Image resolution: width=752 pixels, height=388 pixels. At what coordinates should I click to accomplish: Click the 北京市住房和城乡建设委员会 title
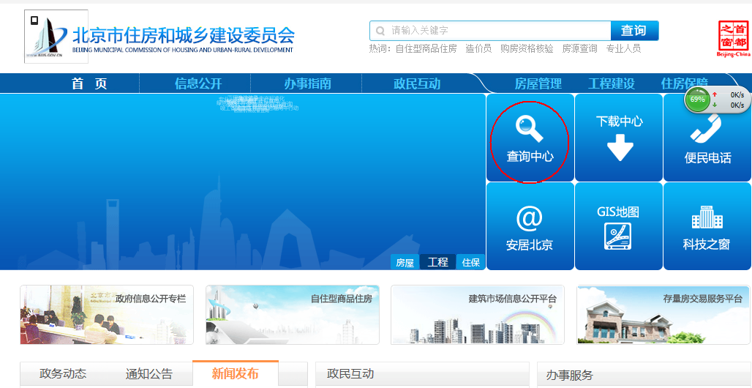coord(183,35)
